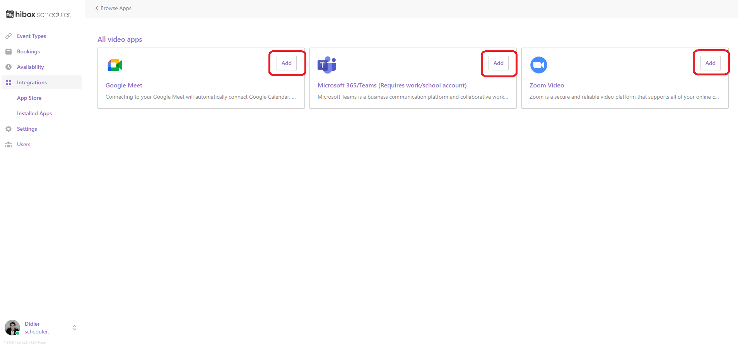The image size is (738, 347).
Task: Click Didier's profile avatar picture
Action: tap(12, 328)
